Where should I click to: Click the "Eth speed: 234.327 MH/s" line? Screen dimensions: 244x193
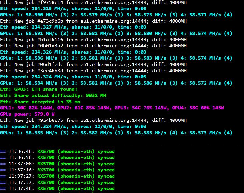[x=73, y=27]
